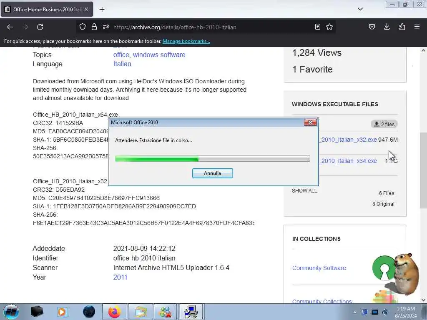
Task: Select the Office Home Business 2010 tab
Action: [47, 9]
